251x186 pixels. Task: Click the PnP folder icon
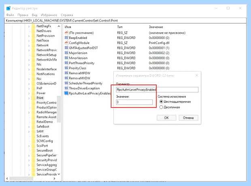[x=33, y=89]
